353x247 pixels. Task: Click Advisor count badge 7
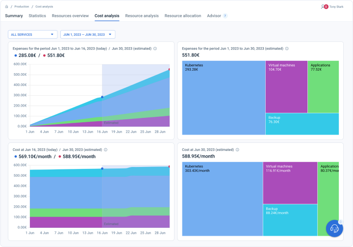(225, 16)
